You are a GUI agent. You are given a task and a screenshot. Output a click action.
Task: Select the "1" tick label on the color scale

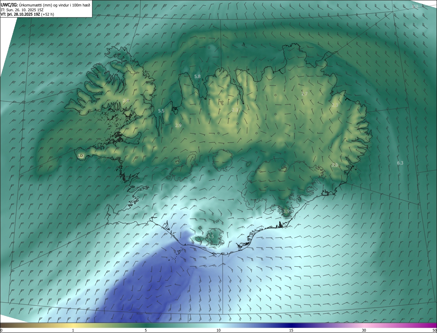73,330
